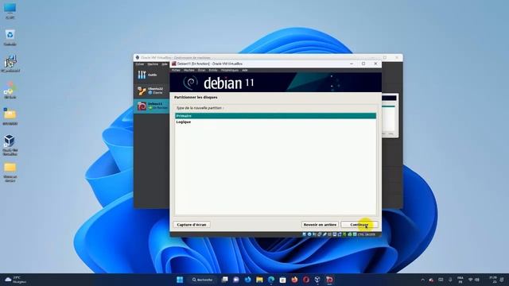Open Task View from taskbar
Viewport: 509px width, 286px height.
point(224,280)
